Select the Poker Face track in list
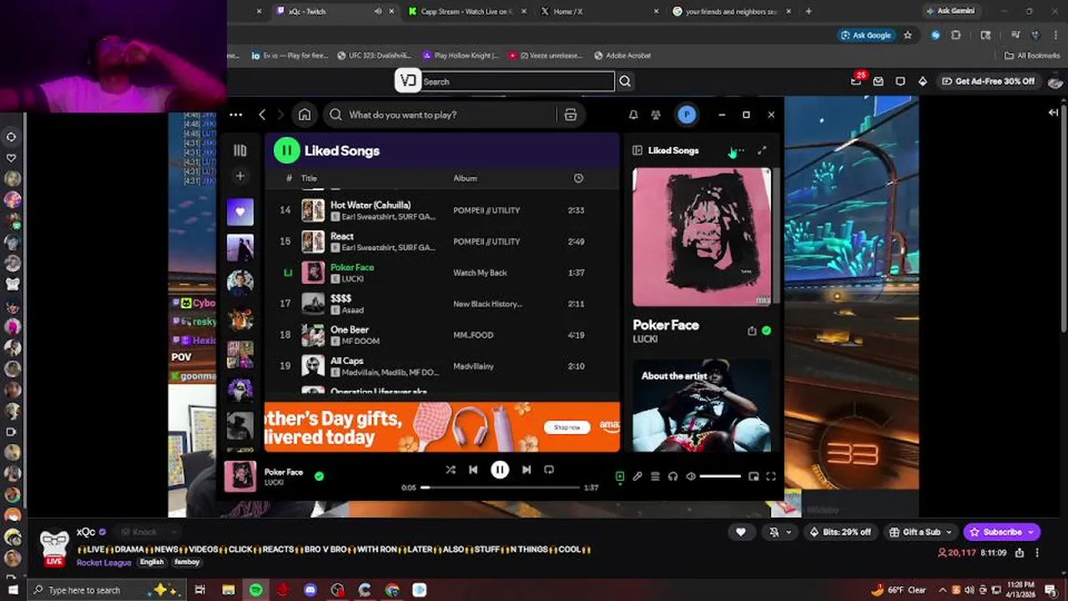Viewport: 1068px width, 601px height. point(441,272)
